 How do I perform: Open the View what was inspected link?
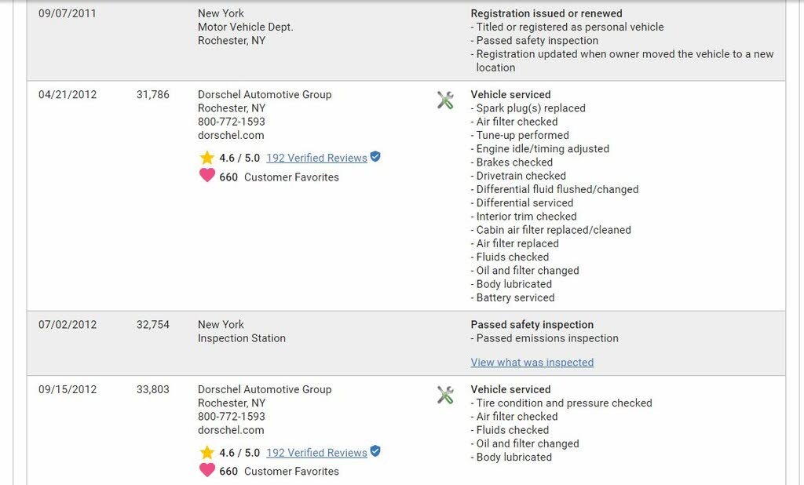click(532, 362)
